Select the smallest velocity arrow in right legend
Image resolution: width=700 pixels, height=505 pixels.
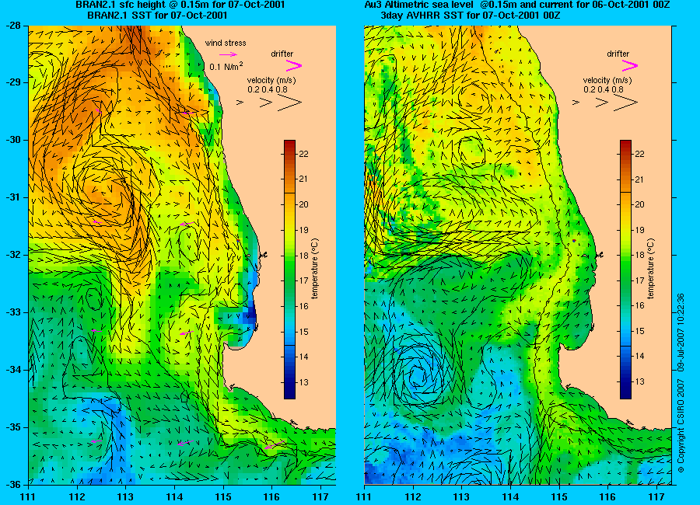[576, 103]
